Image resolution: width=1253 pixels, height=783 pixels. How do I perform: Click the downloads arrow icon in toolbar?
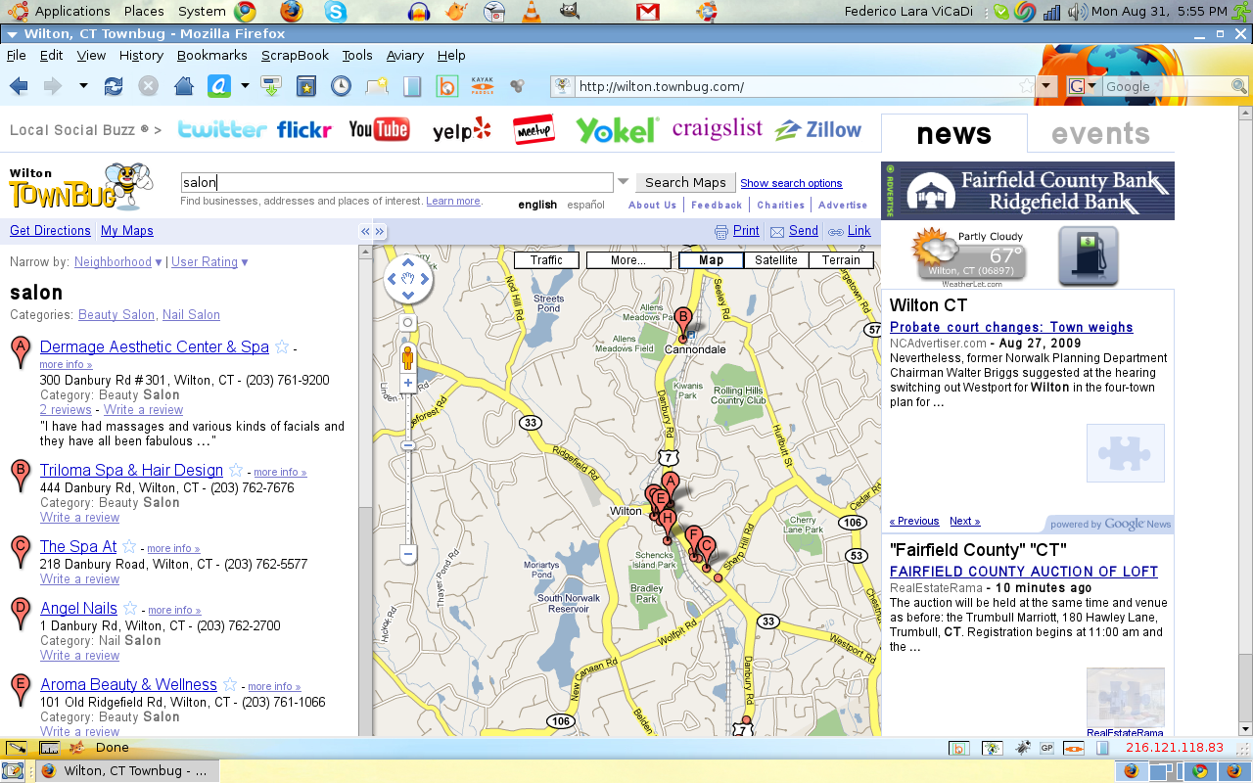[x=271, y=86]
